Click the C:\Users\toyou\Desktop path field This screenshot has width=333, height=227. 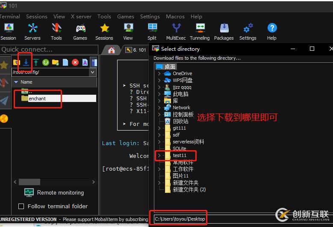tap(243, 219)
